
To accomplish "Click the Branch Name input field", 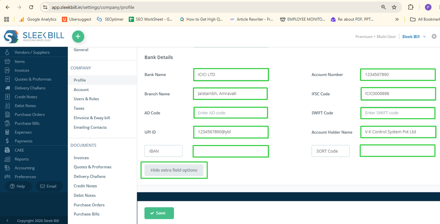I will pyautogui.click(x=230, y=93).
